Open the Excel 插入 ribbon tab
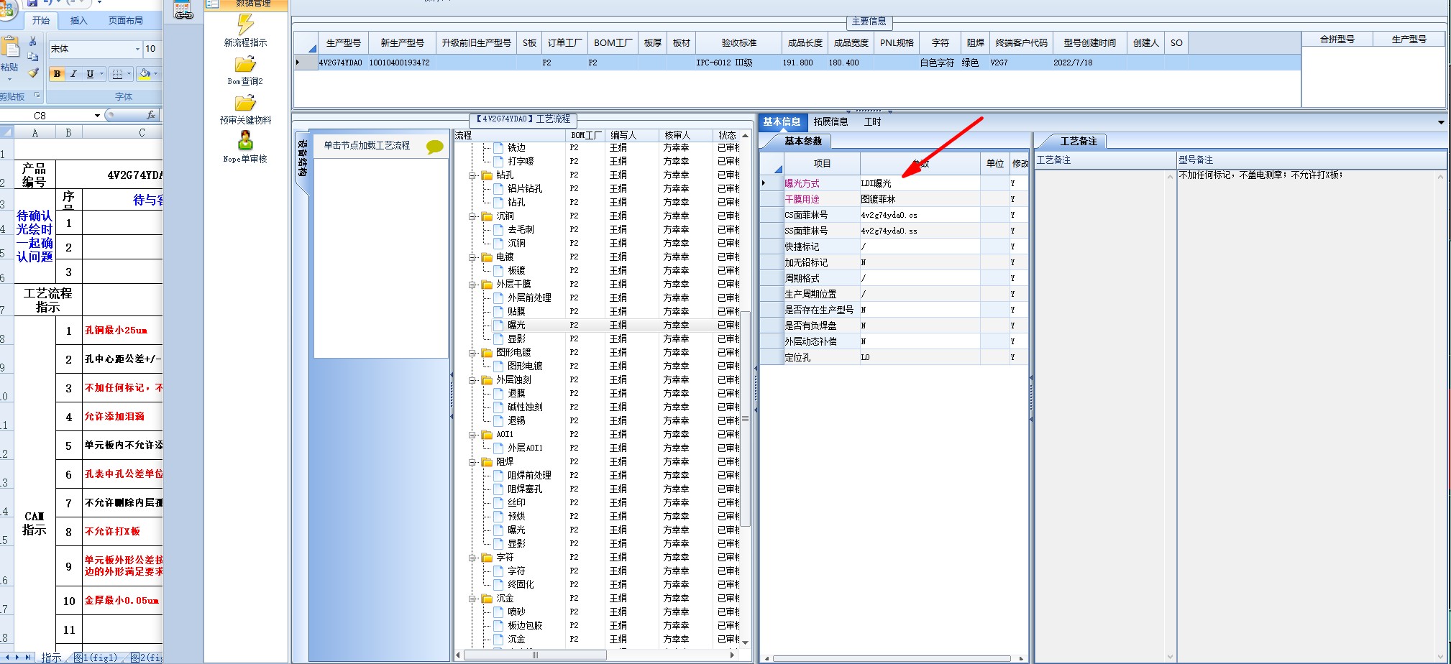 (78, 21)
